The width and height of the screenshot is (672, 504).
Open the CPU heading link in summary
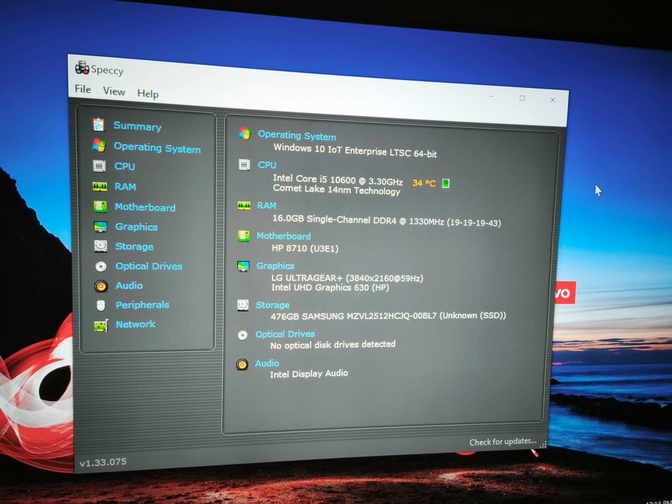(267, 165)
